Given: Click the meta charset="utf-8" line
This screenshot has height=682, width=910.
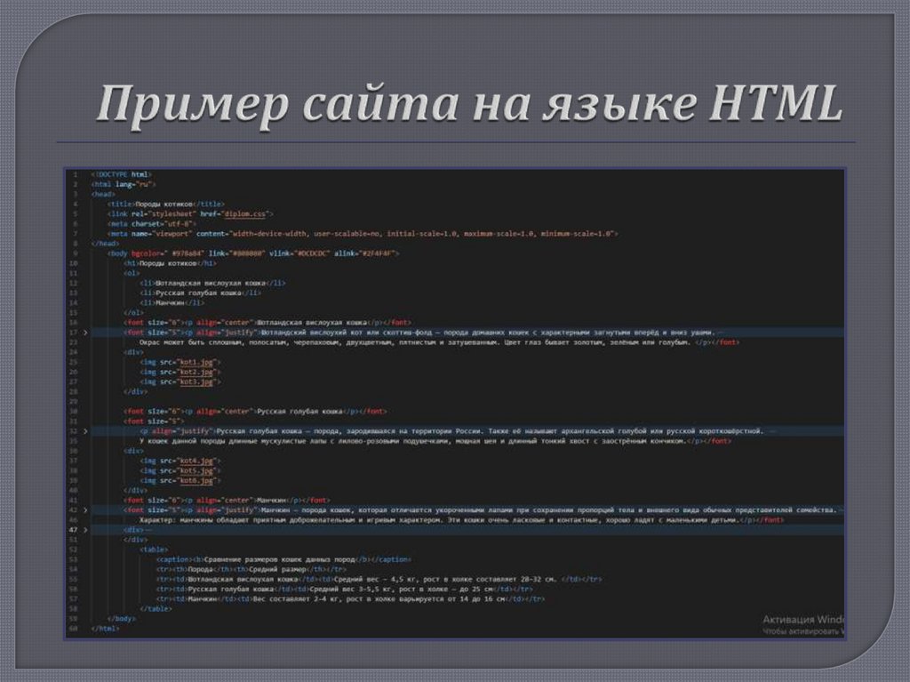Looking at the screenshot, I should pos(151,224).
